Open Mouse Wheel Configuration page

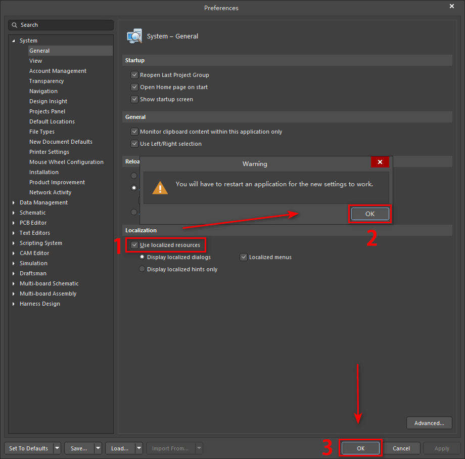66,162
